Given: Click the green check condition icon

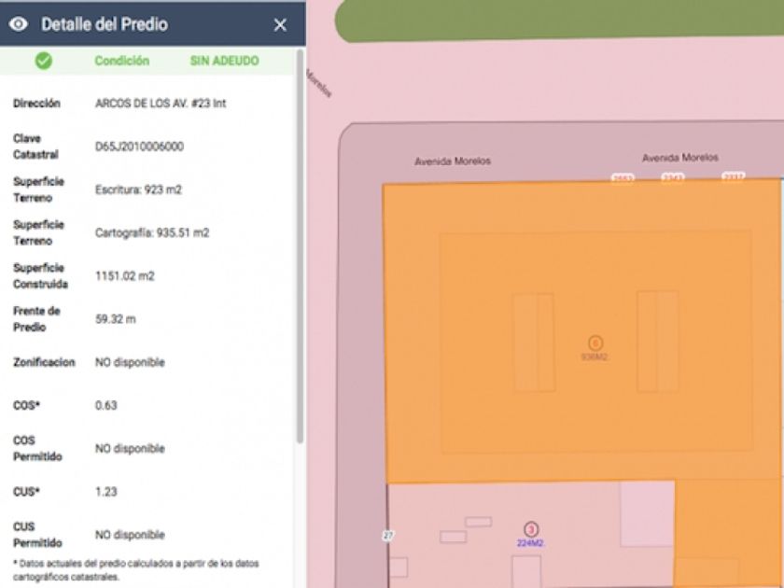Looking at the screenshot, I should coord(44,61).
